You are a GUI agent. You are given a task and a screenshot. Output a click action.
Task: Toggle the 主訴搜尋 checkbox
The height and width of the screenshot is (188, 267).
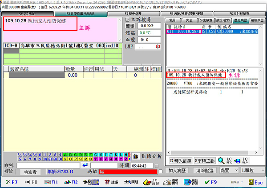tap(128, 20)
